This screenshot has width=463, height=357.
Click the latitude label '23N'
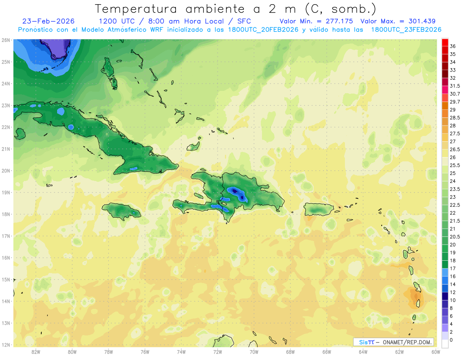click(6, 106)
